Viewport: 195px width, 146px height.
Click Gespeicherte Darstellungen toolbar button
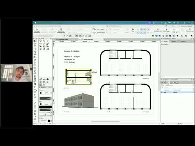tap(61, 31)
